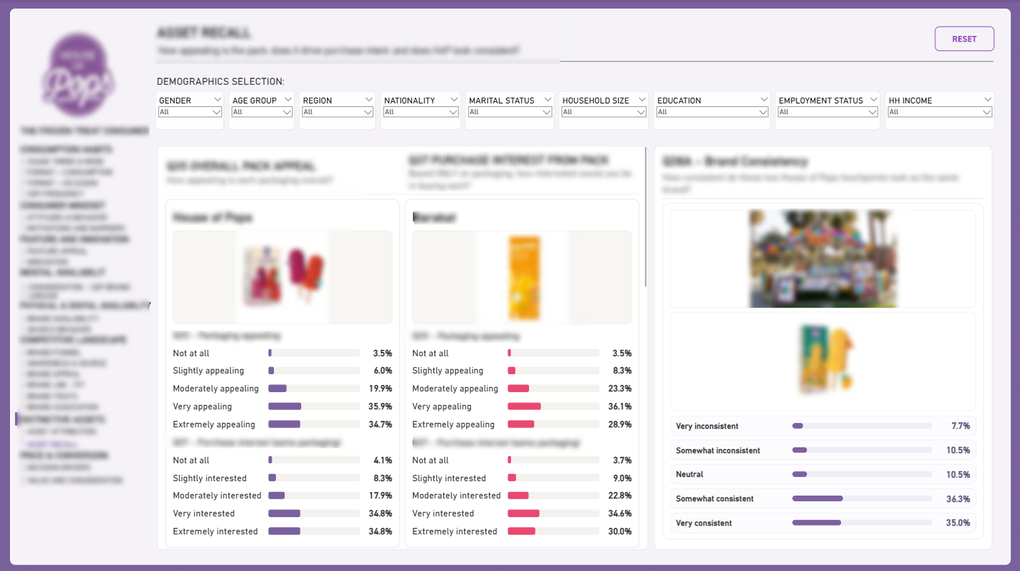
Task: Open the MARITAL STATUS 'All' dropdown
Action: pyautogui.click(x=509, y=112)
